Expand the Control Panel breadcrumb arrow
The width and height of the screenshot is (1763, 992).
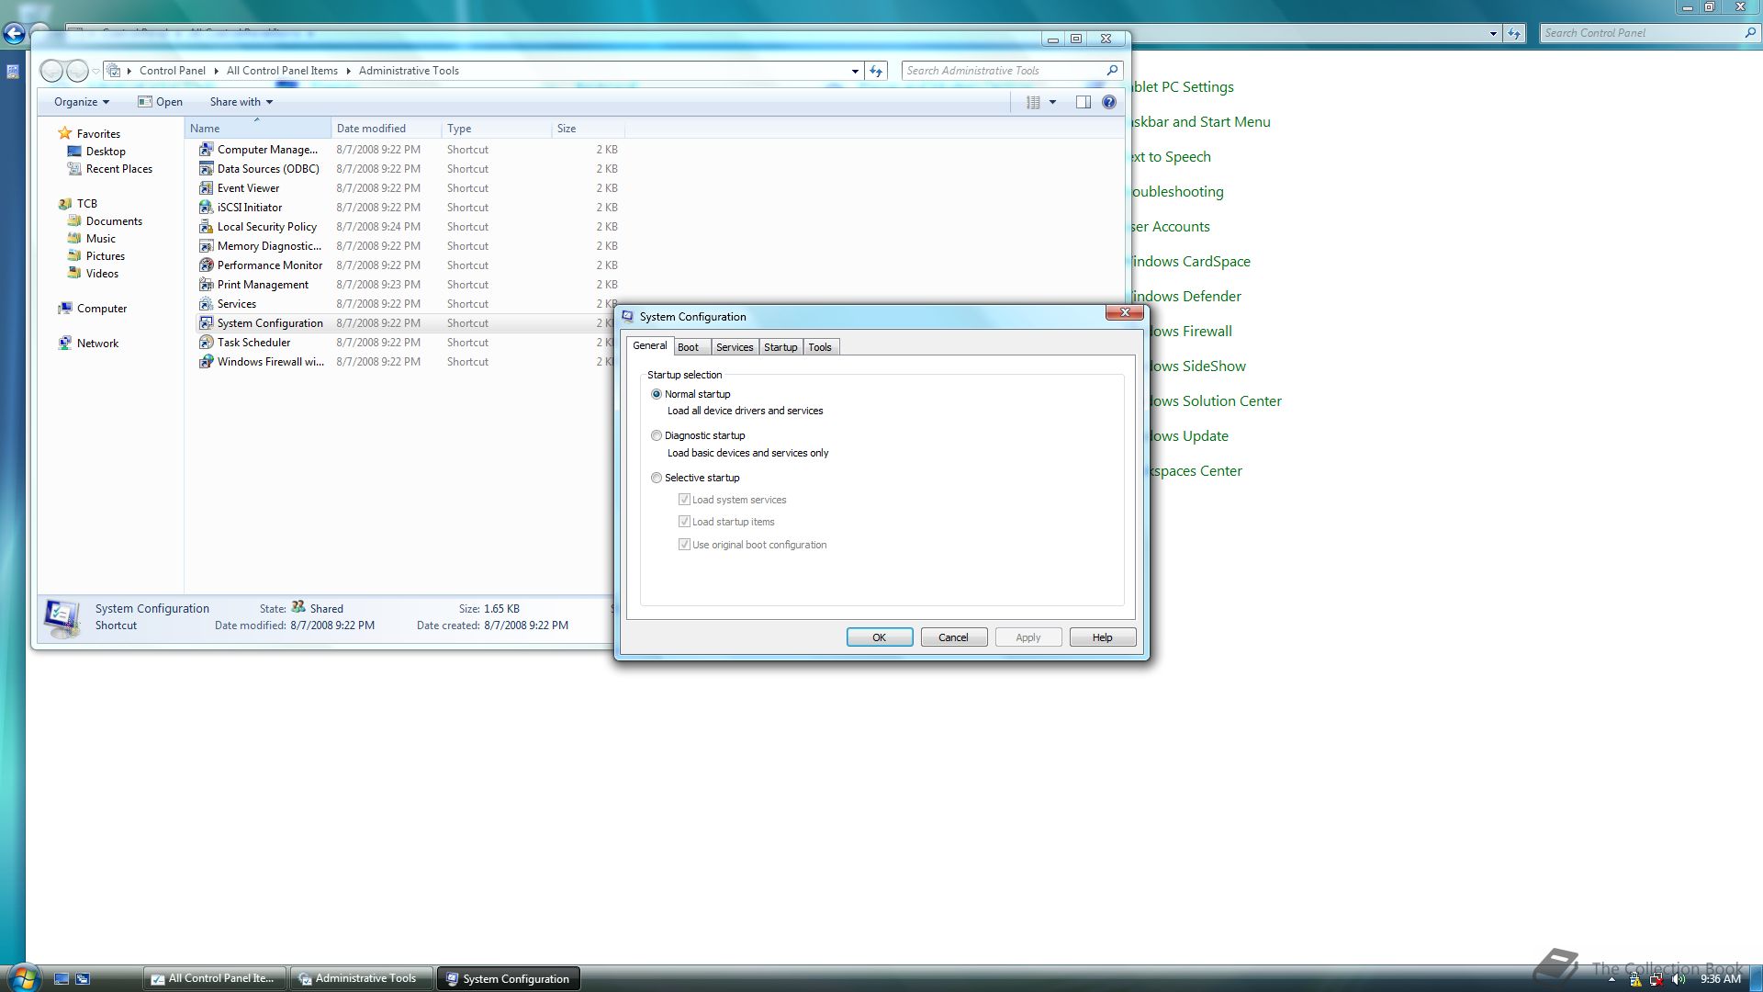click(217, 71)
